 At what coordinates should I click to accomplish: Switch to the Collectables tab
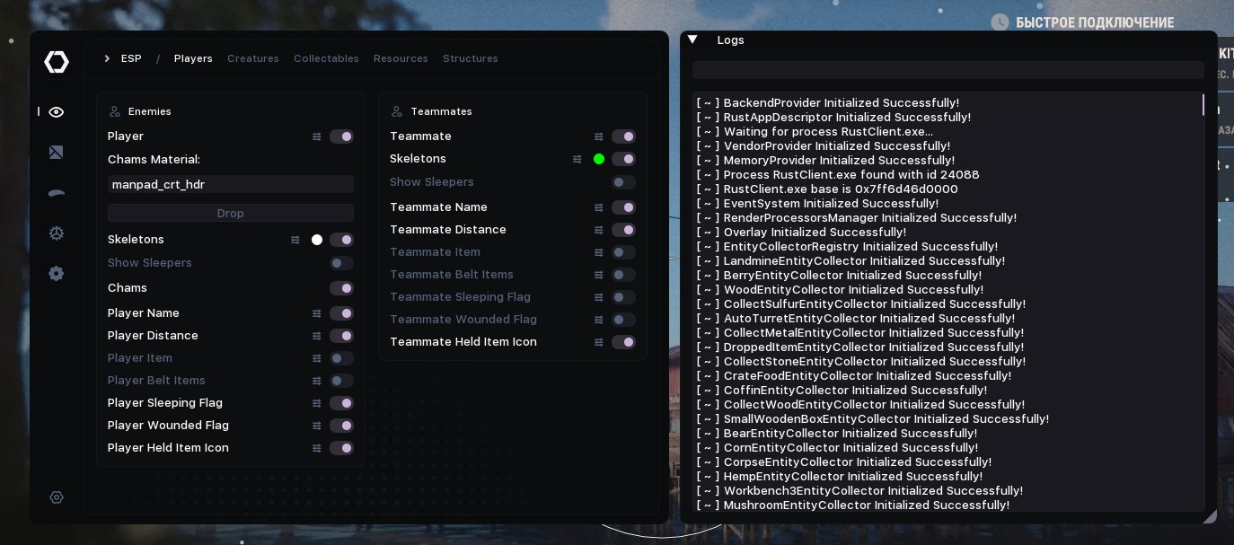326,58
